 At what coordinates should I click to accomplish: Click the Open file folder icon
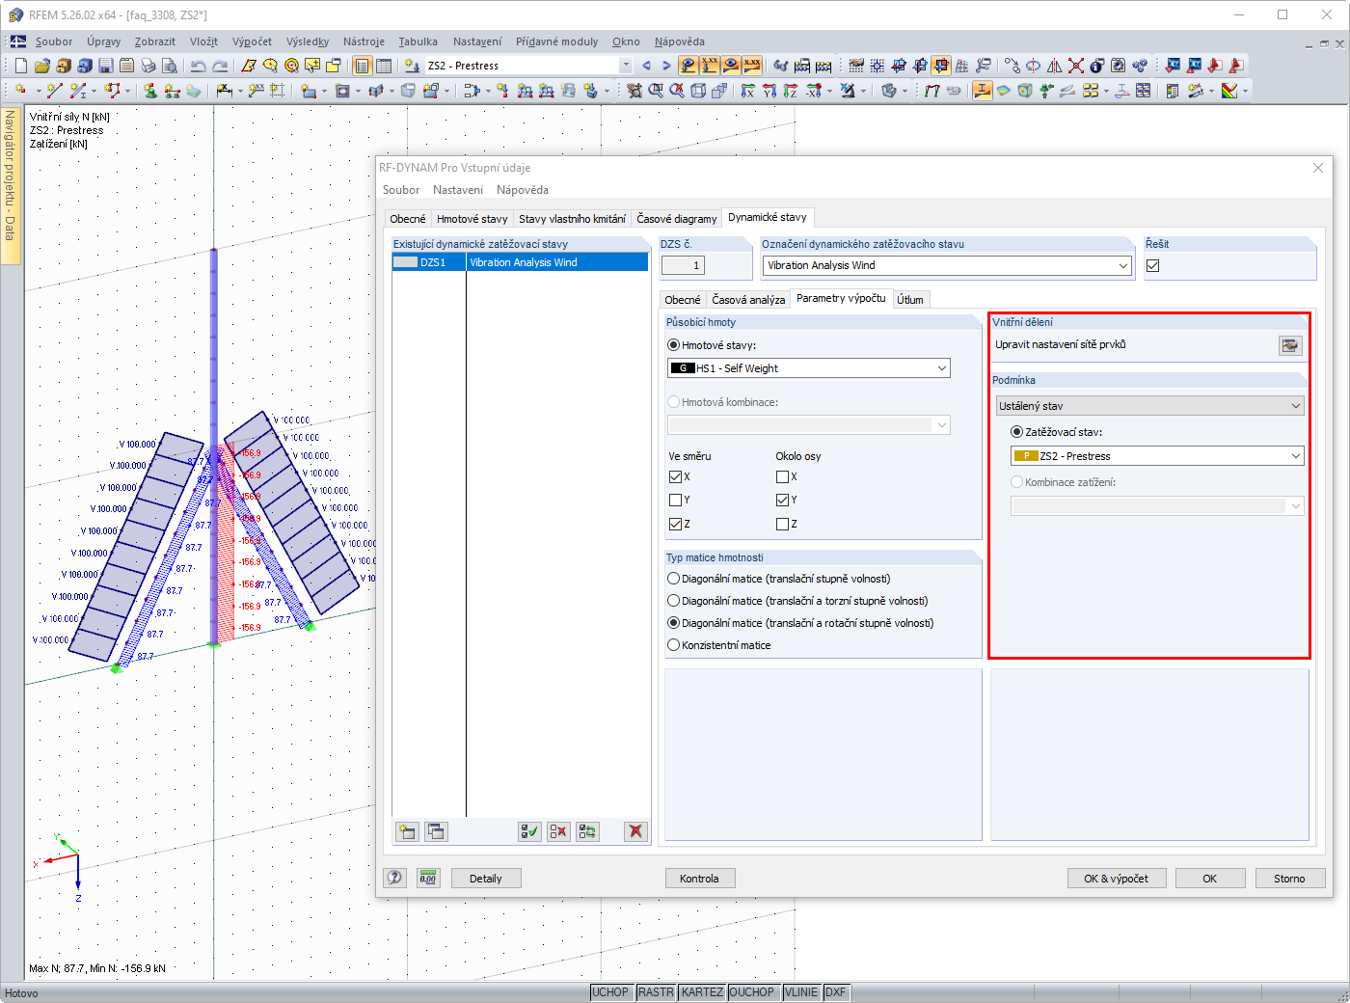(x=41, y=66)
